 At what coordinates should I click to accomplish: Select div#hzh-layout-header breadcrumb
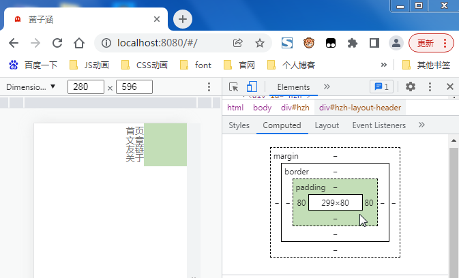click(x=360, y=108)
